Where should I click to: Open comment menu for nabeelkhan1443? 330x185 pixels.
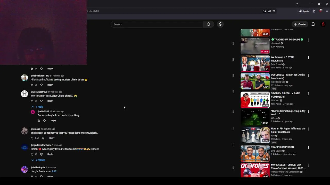[x=233, y=76]
